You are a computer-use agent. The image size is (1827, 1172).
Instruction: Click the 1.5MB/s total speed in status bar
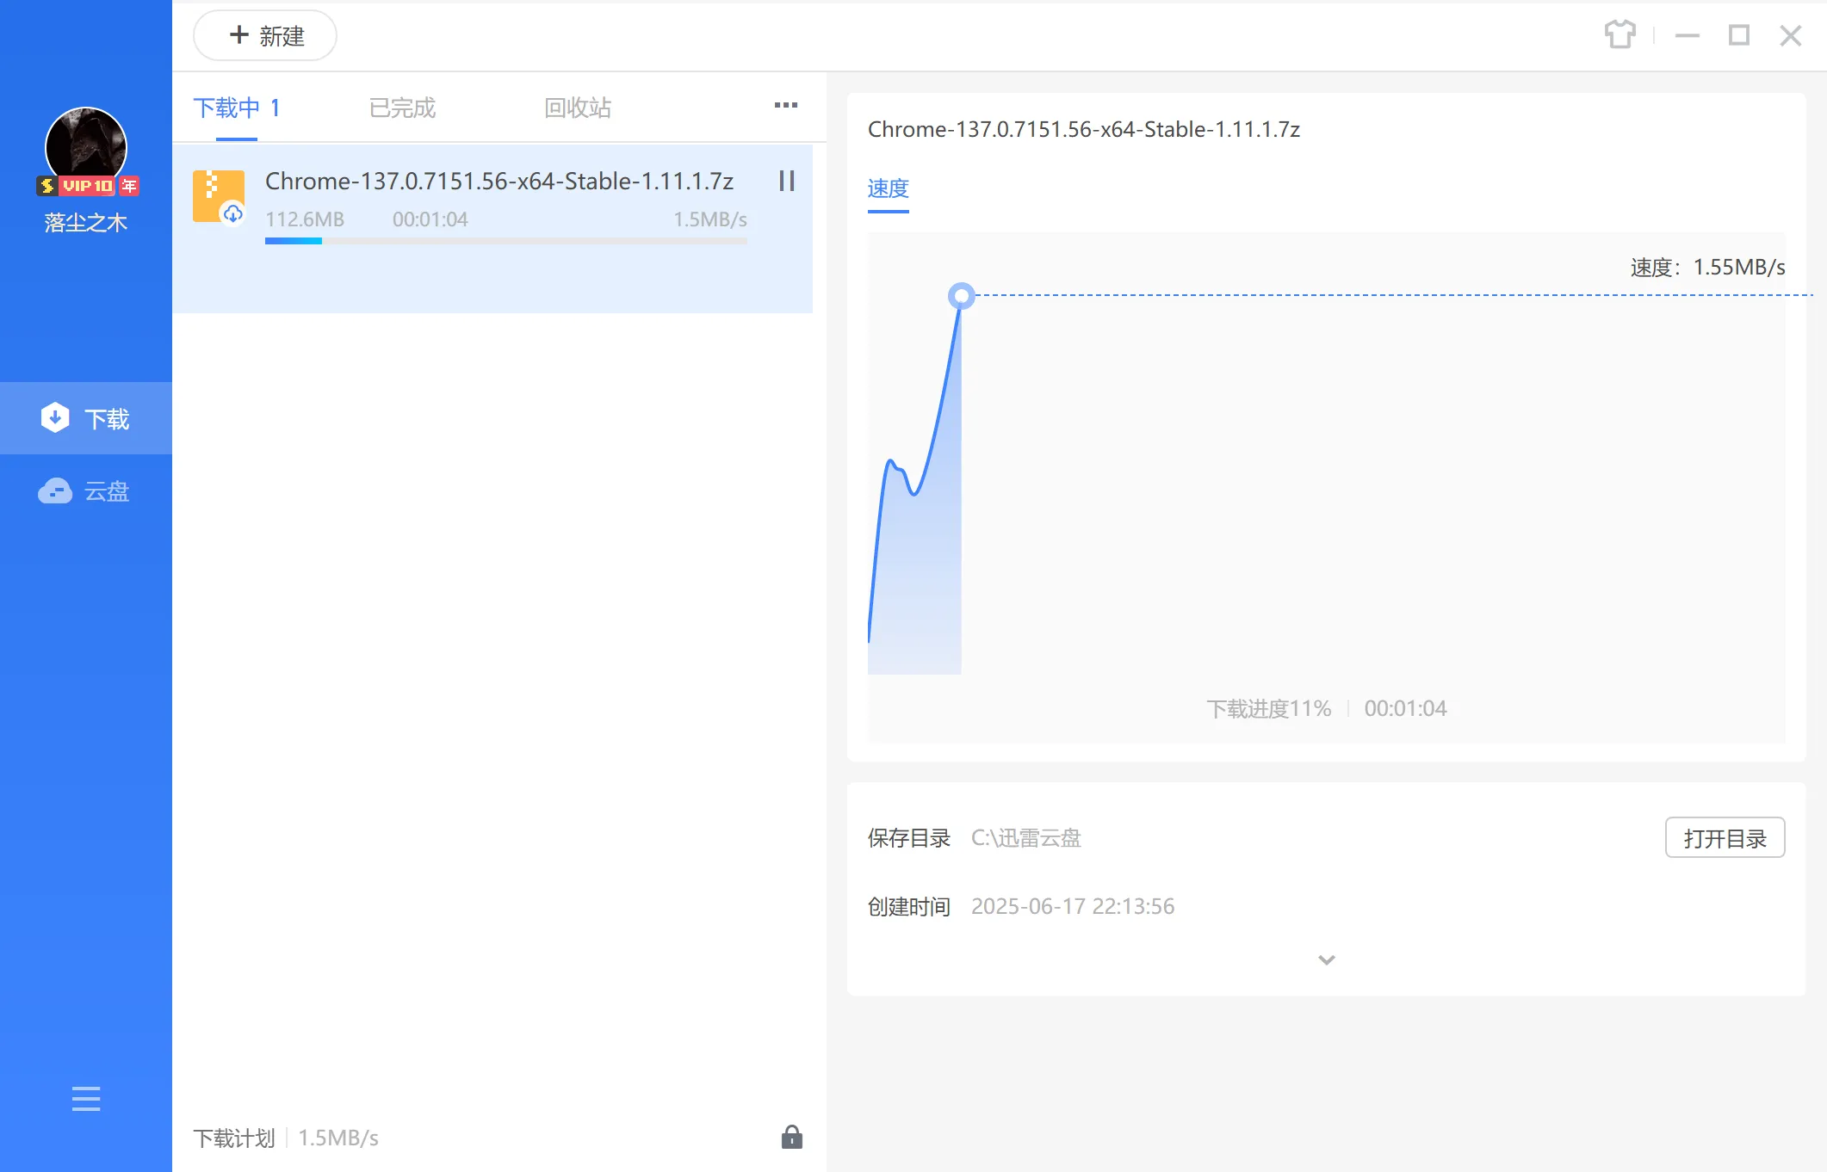pos(338,1138)
